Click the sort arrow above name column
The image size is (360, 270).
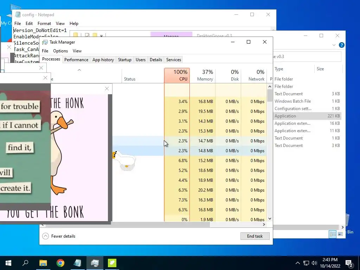79,70
